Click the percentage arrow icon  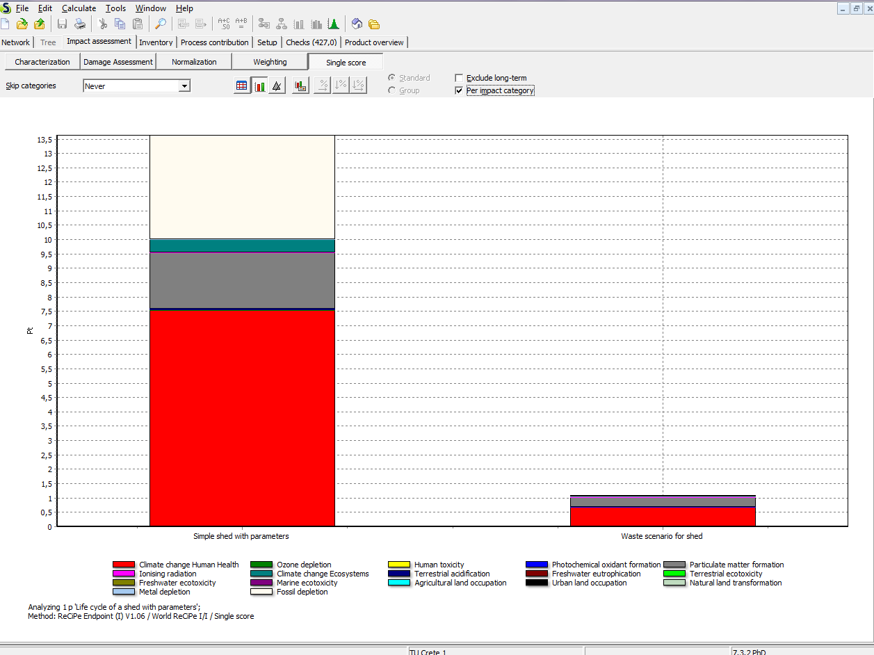pyautogui.click(x=323, y=86)
